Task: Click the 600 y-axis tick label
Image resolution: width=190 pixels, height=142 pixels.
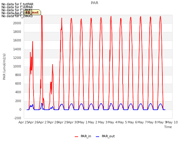Action: (x=18, y=83)
